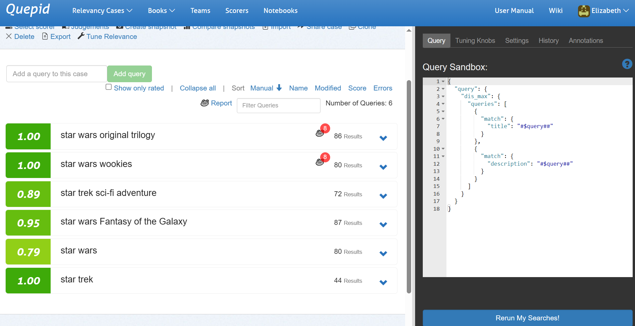635x326 pixels.
Task: Click score 1.00 of star wars original trilogy
Action: click(x=28, y=136)
